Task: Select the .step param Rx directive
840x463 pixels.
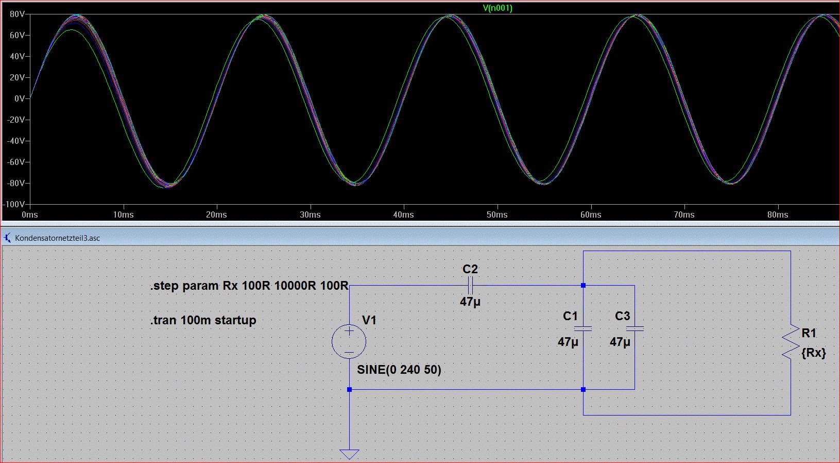Action: (249, 286)
